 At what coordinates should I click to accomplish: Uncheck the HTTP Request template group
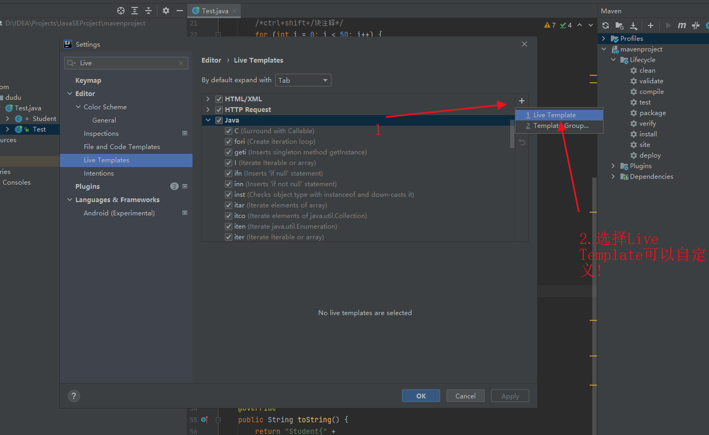[219, 110]
